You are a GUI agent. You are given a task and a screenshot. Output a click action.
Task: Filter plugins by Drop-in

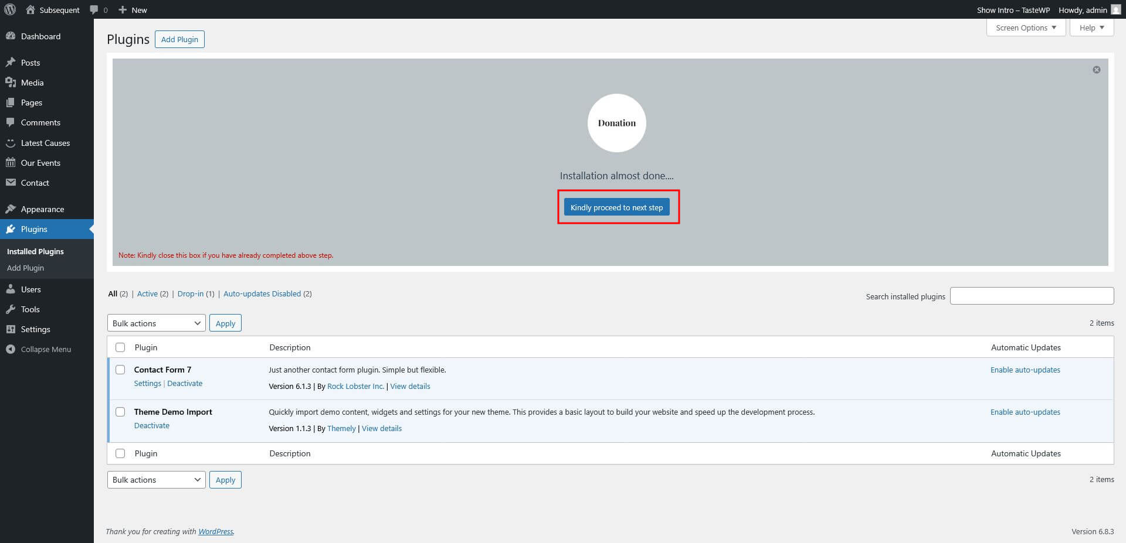(190, 293)
